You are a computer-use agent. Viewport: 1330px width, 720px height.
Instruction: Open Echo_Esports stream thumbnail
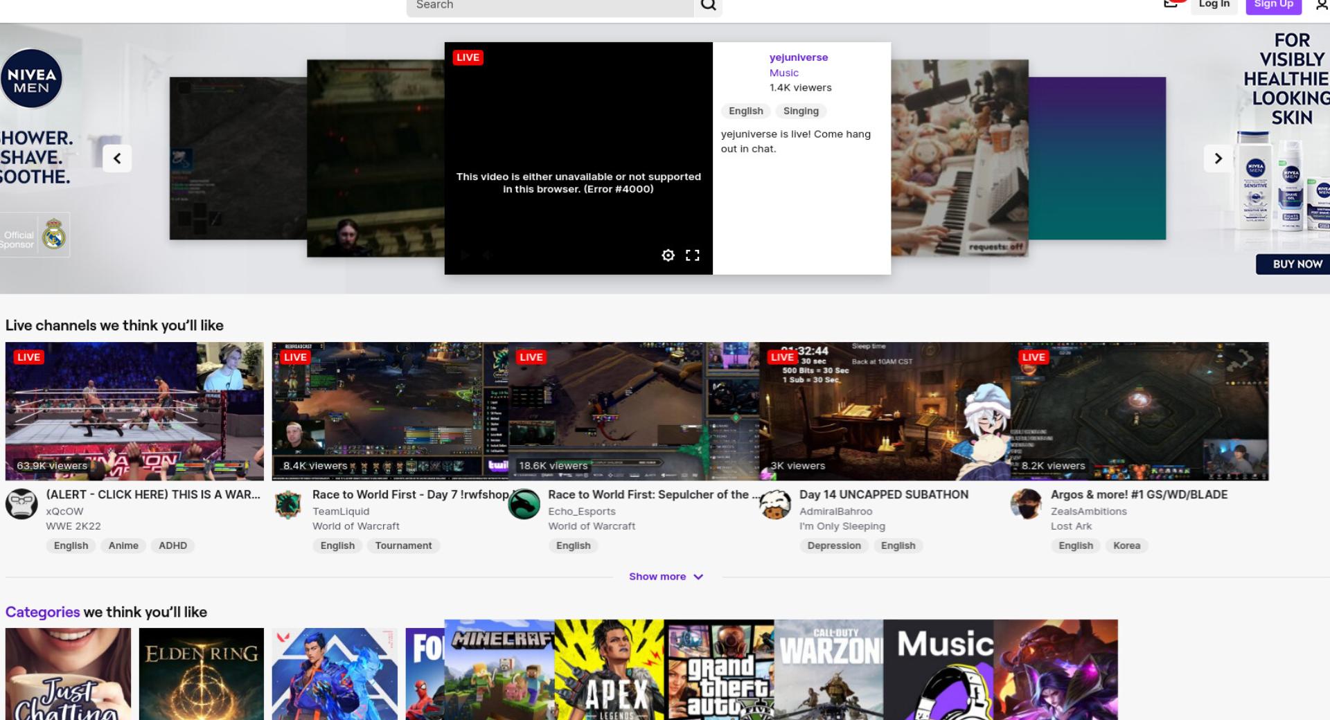coord(634,411)
